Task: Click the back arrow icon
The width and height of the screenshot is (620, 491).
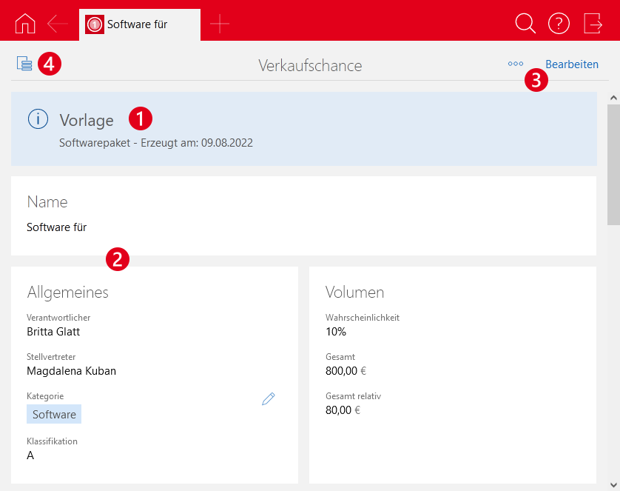Action: point(58,24)
